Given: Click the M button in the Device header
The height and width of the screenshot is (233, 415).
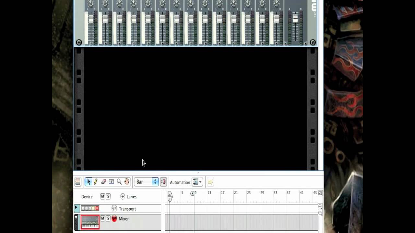Looking at the screenshot, I should [102, 196].
